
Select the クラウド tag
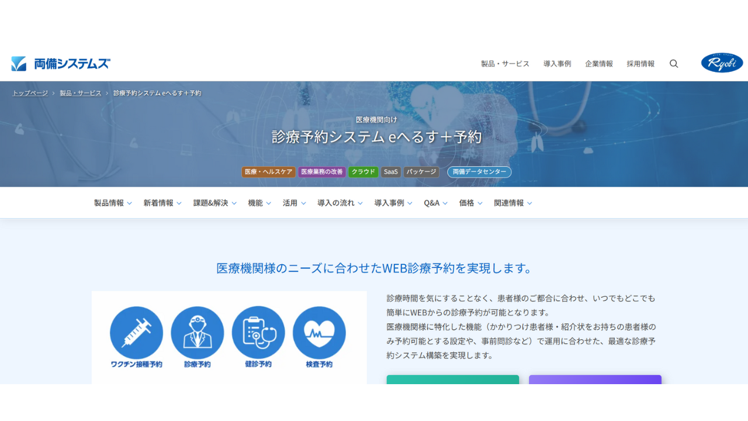click(363, 172)
